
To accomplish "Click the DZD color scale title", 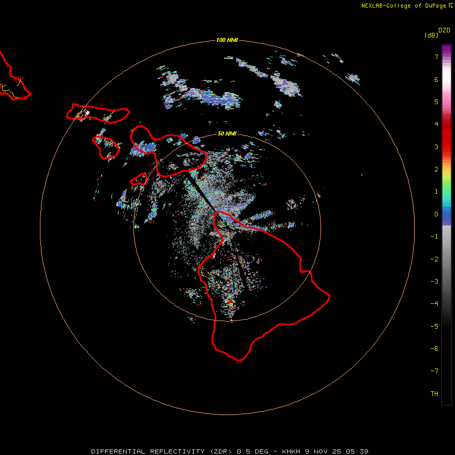I will coord(444,30).
